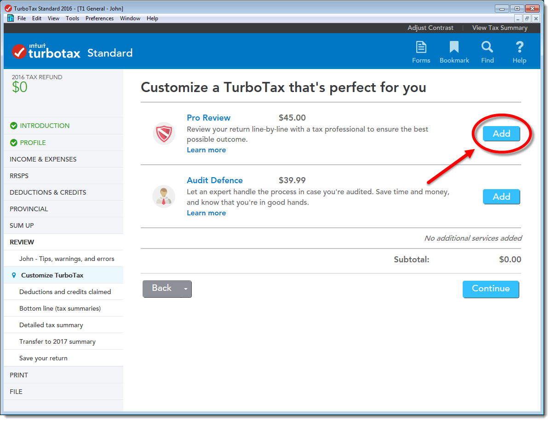Screen dimensions: 551x422
Task: Open the View menu
Action: (53, 18)
